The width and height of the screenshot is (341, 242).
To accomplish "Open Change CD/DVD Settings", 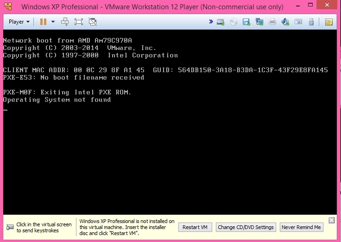I will 246,227.
